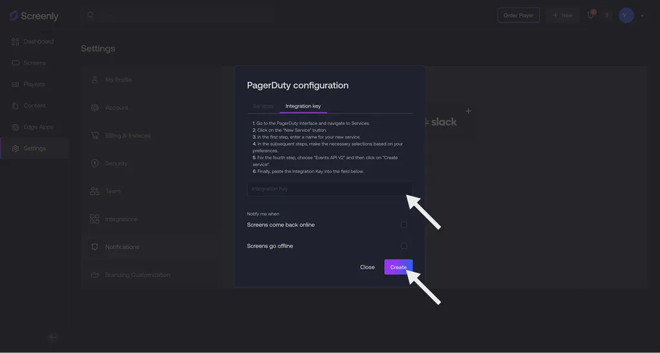Click the plus icon beside Slack

[x=468, y=111]
